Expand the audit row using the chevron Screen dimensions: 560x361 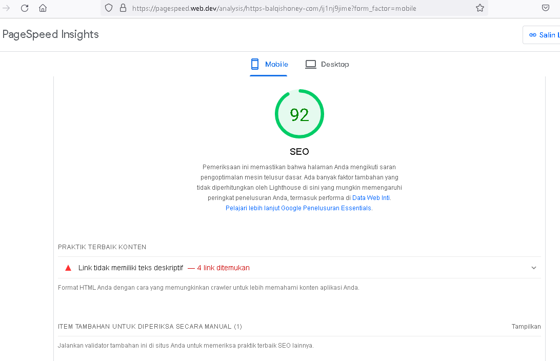coord(534,268)
